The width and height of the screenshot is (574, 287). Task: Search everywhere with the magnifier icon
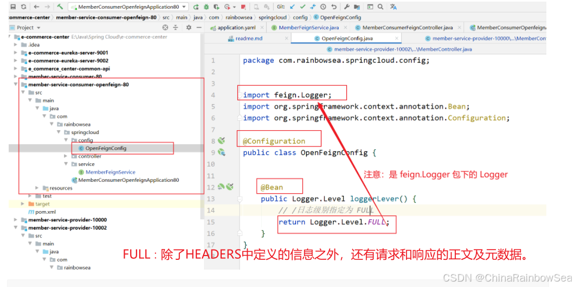(380, 7)
